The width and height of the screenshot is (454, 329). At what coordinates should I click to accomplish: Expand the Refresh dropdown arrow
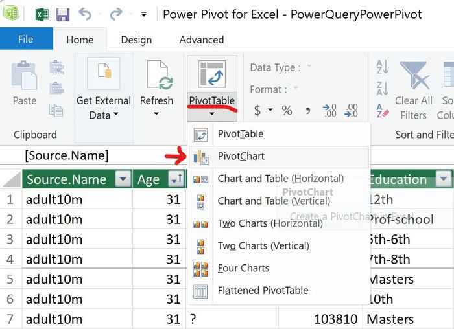(156, 113)
